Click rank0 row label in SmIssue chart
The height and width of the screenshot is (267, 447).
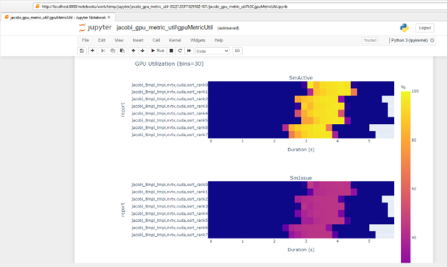tap(169, 185)
